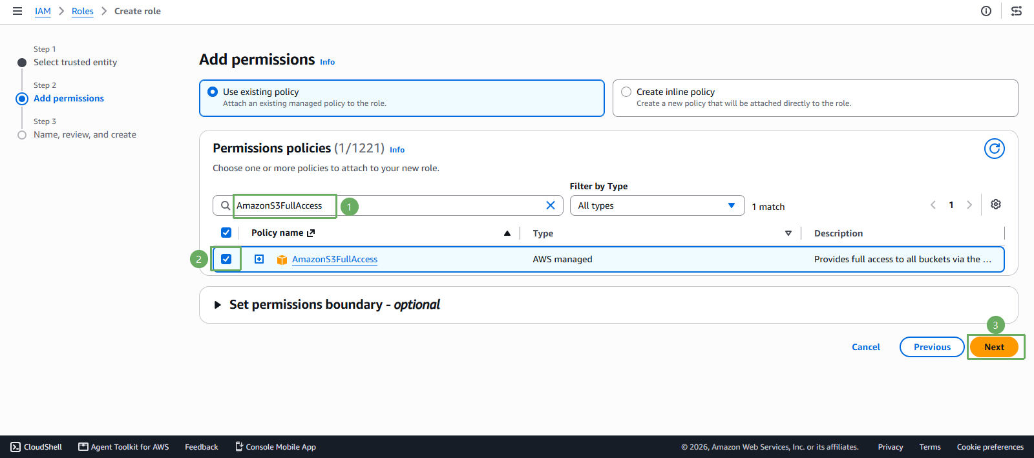
Task: Focus the policy search field
Action: 388,205
